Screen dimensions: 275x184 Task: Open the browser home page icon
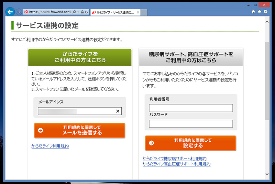click(253, 12)
